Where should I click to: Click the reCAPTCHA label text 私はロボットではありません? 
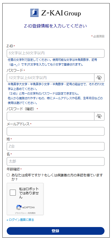point(29,193)
